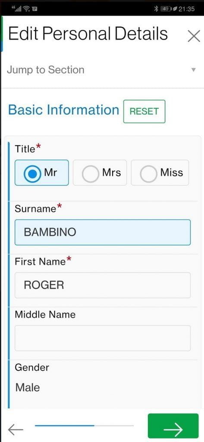The height and width of the screenshot is (442, 204).
Task: Click the empty Middle Name field
Action: pyautogui.click(x=103, y=338)
